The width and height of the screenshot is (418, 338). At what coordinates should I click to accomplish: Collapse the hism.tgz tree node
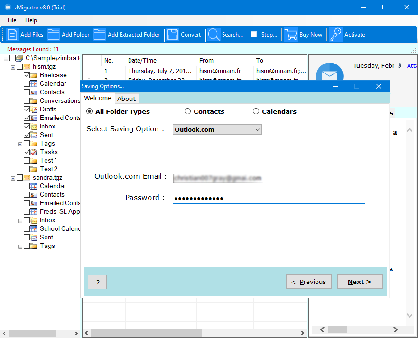[x=13, y=67]
